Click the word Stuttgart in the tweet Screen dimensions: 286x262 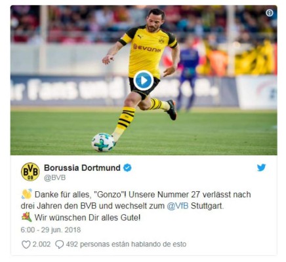207,206
